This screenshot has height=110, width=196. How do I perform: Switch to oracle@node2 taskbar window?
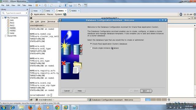tap(61, 100)
